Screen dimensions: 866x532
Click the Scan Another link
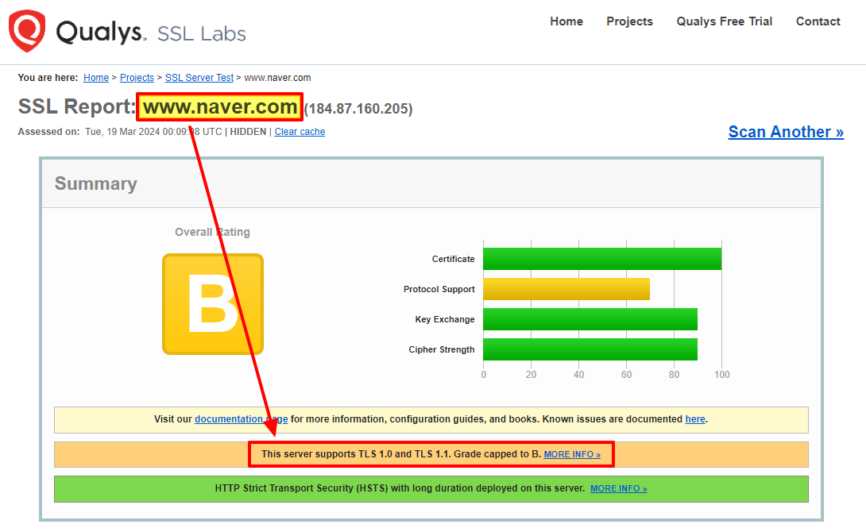[x=786, y=132]
